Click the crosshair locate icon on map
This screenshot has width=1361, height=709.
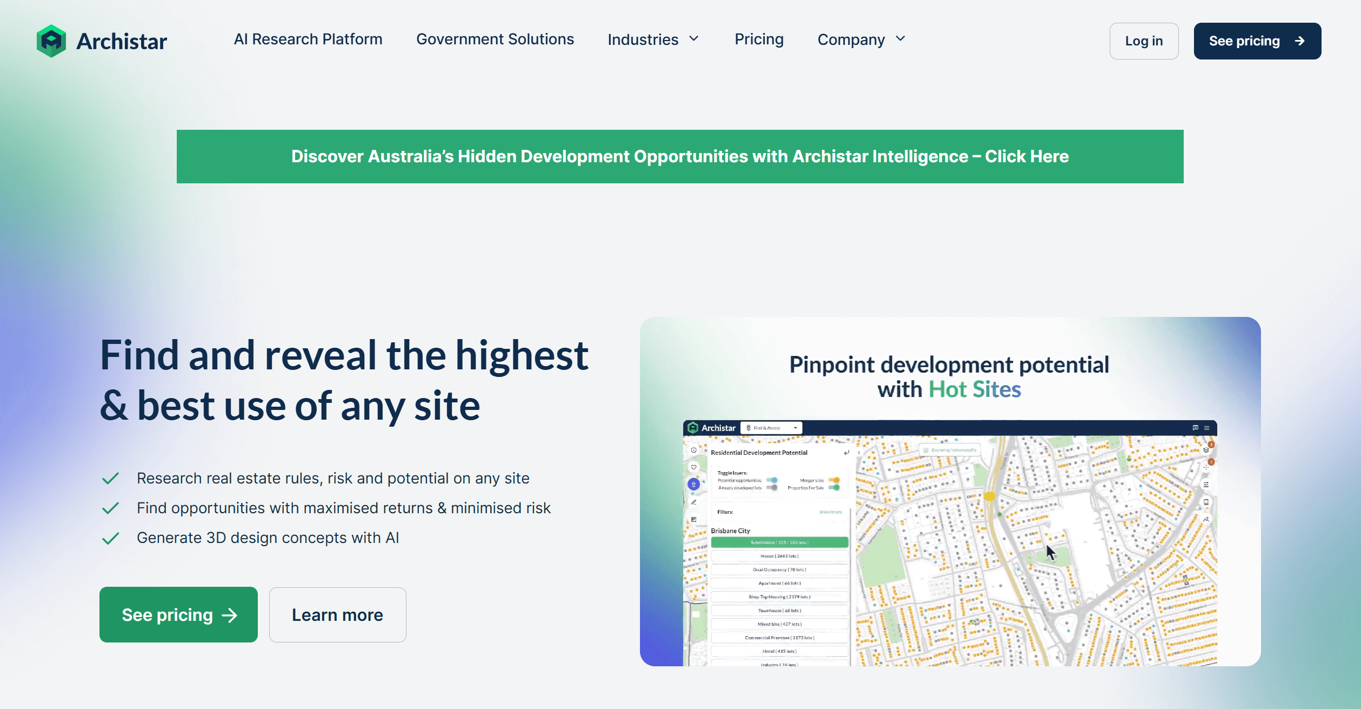[1206, 467]
